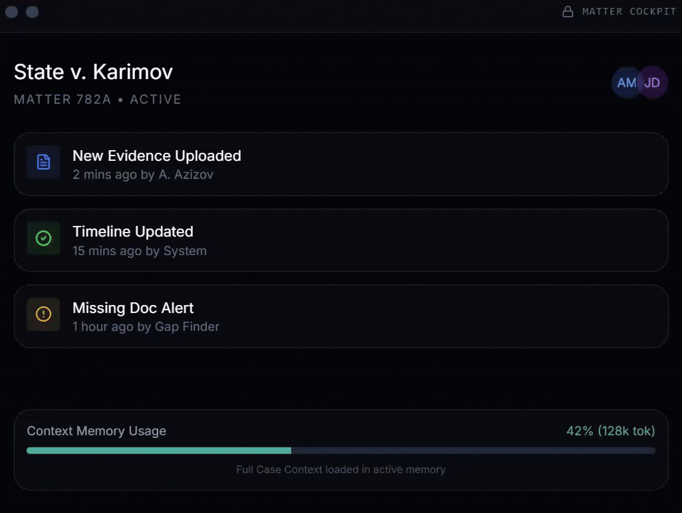Click the "1 hour ago by Gap Finder" text
The image size is (682, 513).
(146, 327)
